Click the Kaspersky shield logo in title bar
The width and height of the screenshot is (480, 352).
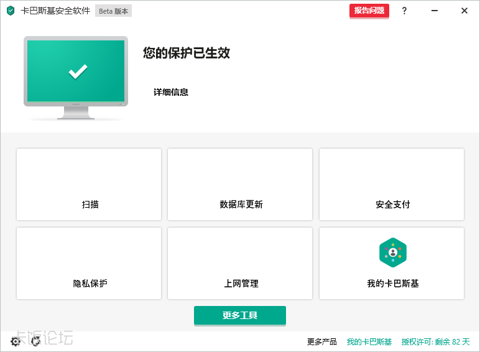point(11,11)
